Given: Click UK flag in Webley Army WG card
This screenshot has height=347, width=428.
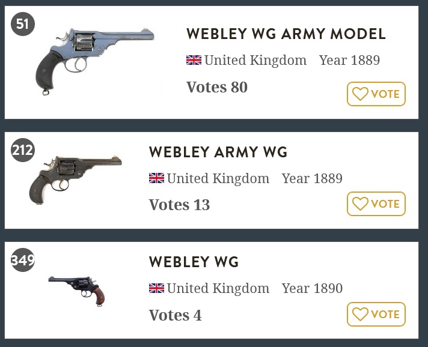Looking at the screenshot, I should click(x=156, y=178).
